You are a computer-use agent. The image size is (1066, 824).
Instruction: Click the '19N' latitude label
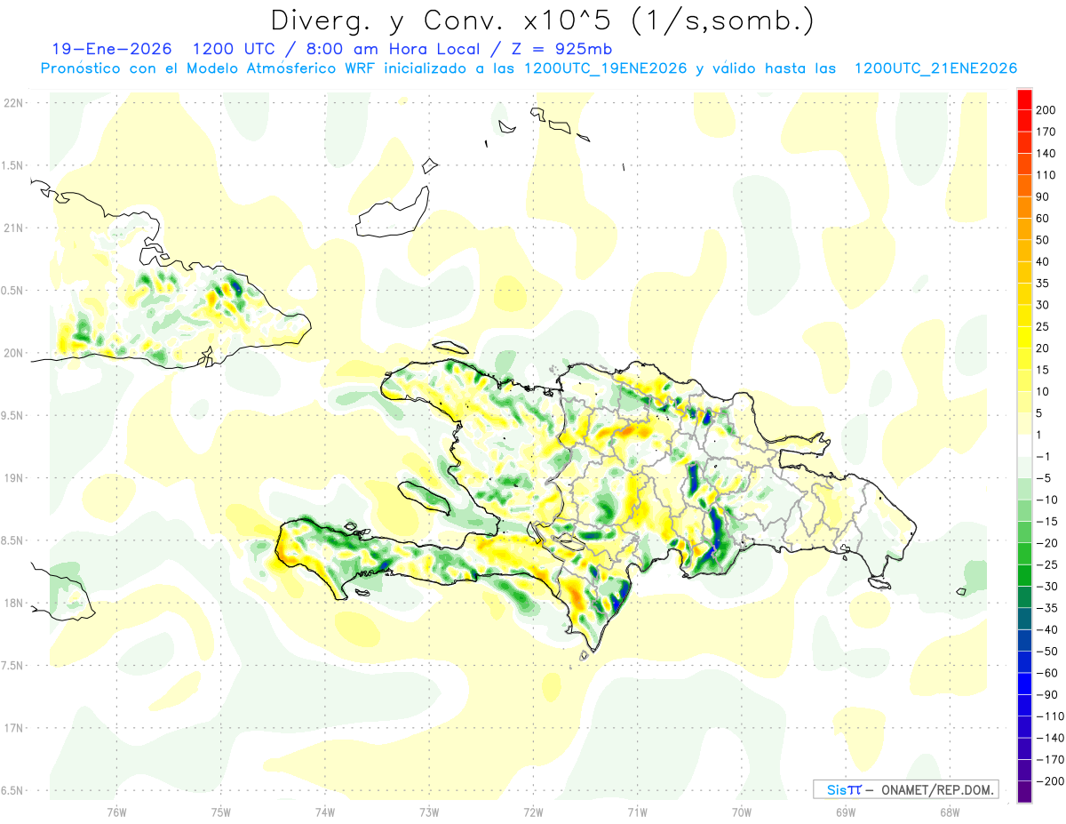point(12,477)
